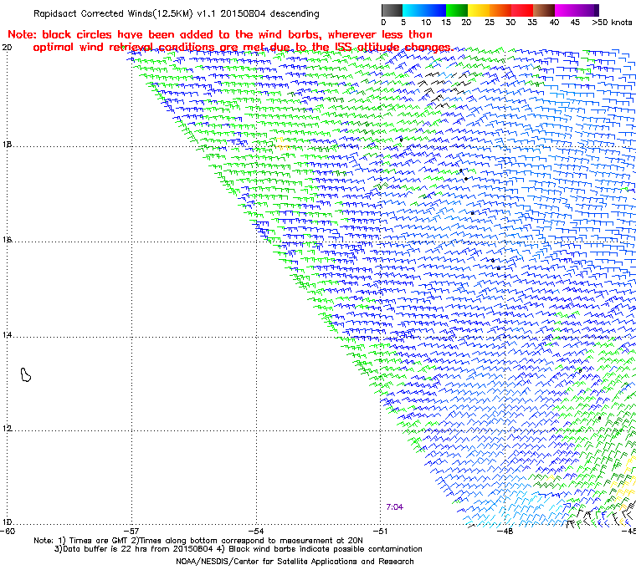The width and height of the screenshot is (636, 575).
Task: Click the 'Data buffer is 22 hrs' footnote
Action: (x=238, y=549)
